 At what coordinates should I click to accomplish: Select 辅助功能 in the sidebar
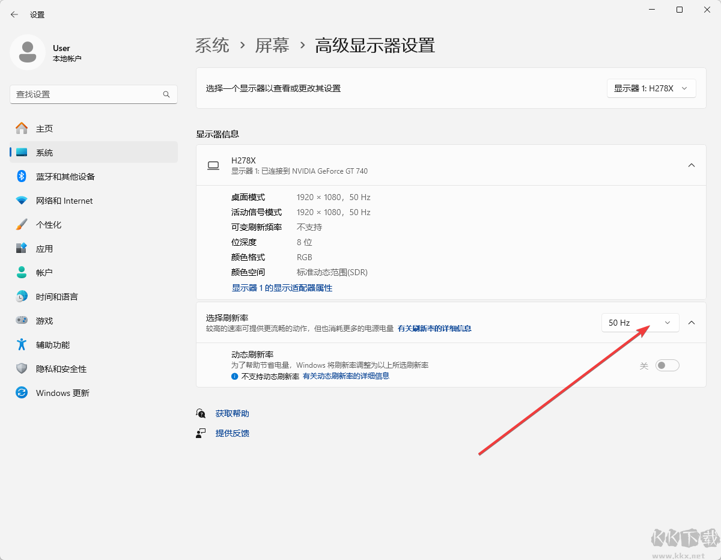pos(54,344)
